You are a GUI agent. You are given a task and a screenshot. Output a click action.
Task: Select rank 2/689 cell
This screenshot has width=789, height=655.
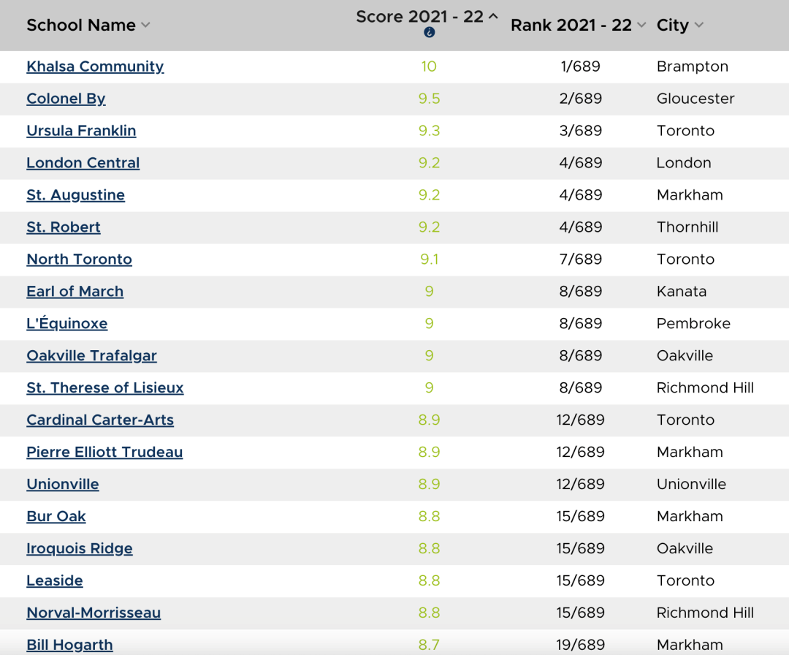pos(581,99)
